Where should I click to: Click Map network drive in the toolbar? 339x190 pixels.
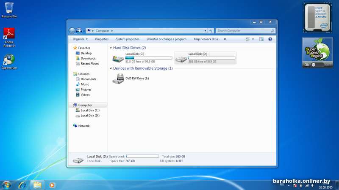tap(206, 39)
